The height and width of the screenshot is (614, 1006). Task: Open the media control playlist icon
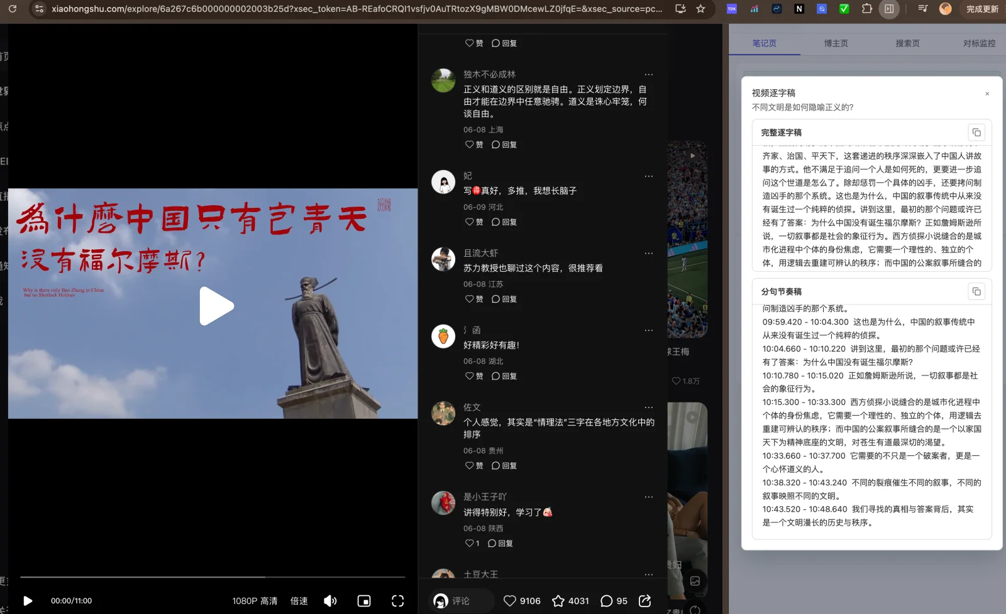[x=922, y=9]
